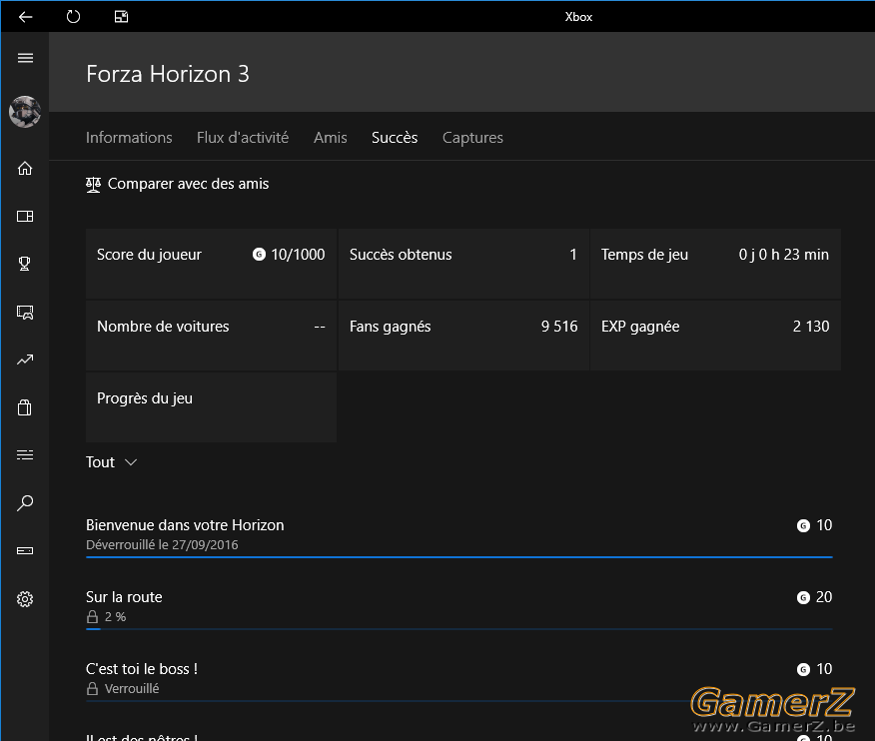Screen dimensions: 875x741
Task: Click the Forza Horizon 3 title
Action: (x=168, y=74)
